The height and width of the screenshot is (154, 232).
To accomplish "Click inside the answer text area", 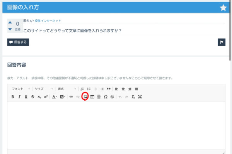I will pyautogui.click(x=116, y=125).
